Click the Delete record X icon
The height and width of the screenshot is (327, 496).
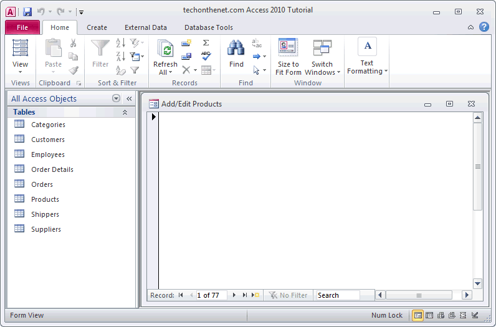pyautogui.click(x=186, y=70)
